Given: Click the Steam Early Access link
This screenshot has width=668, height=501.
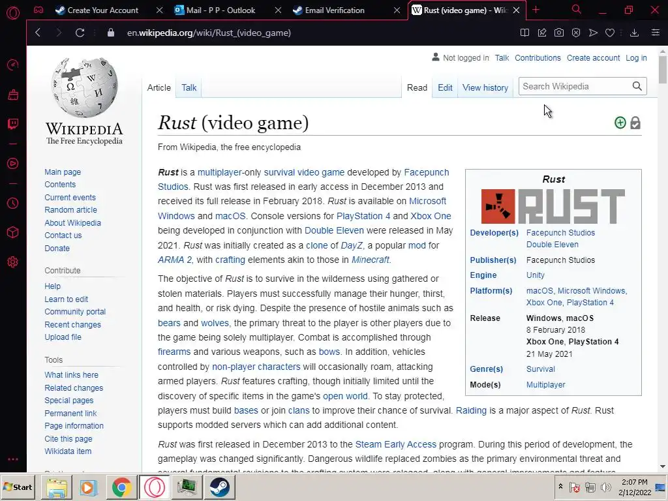Looking at the screenshot, I should click(396, 444).
